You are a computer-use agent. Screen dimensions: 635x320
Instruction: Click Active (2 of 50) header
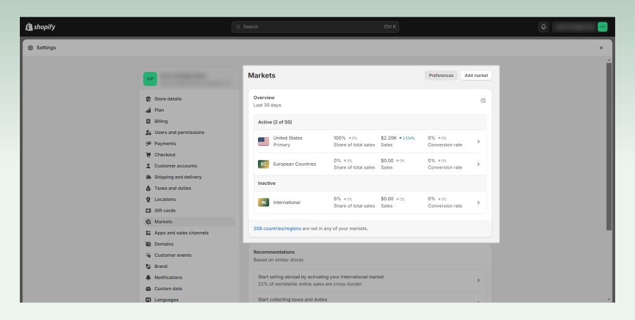275,122
